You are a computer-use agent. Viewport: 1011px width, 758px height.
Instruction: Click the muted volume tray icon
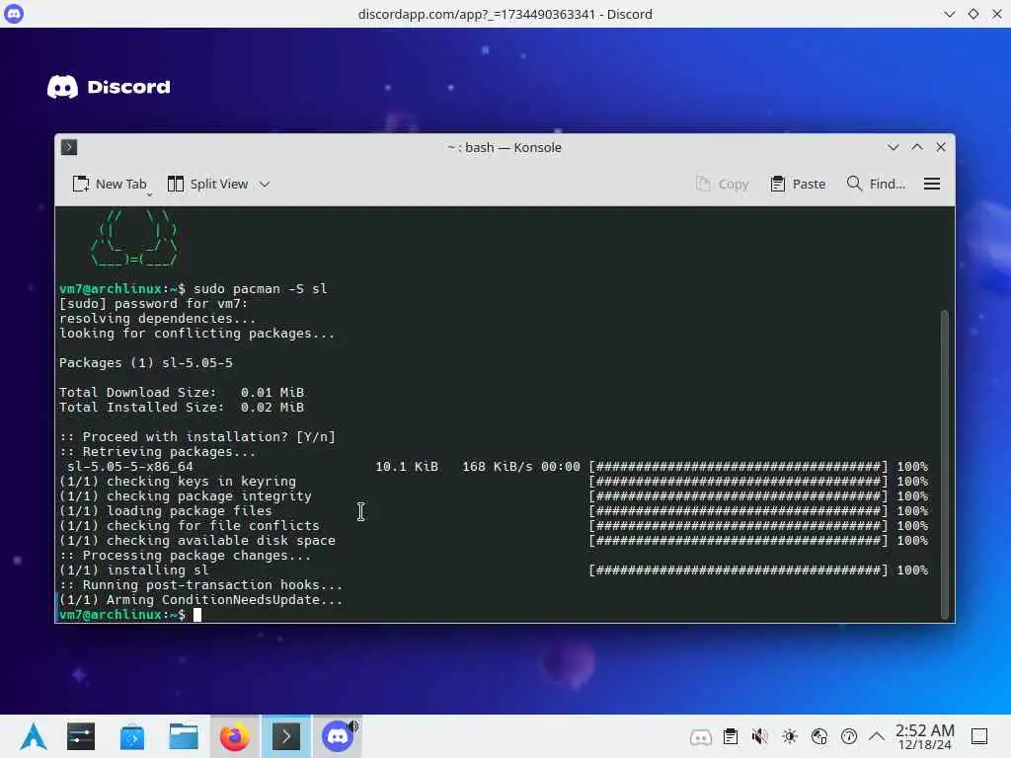760,736
